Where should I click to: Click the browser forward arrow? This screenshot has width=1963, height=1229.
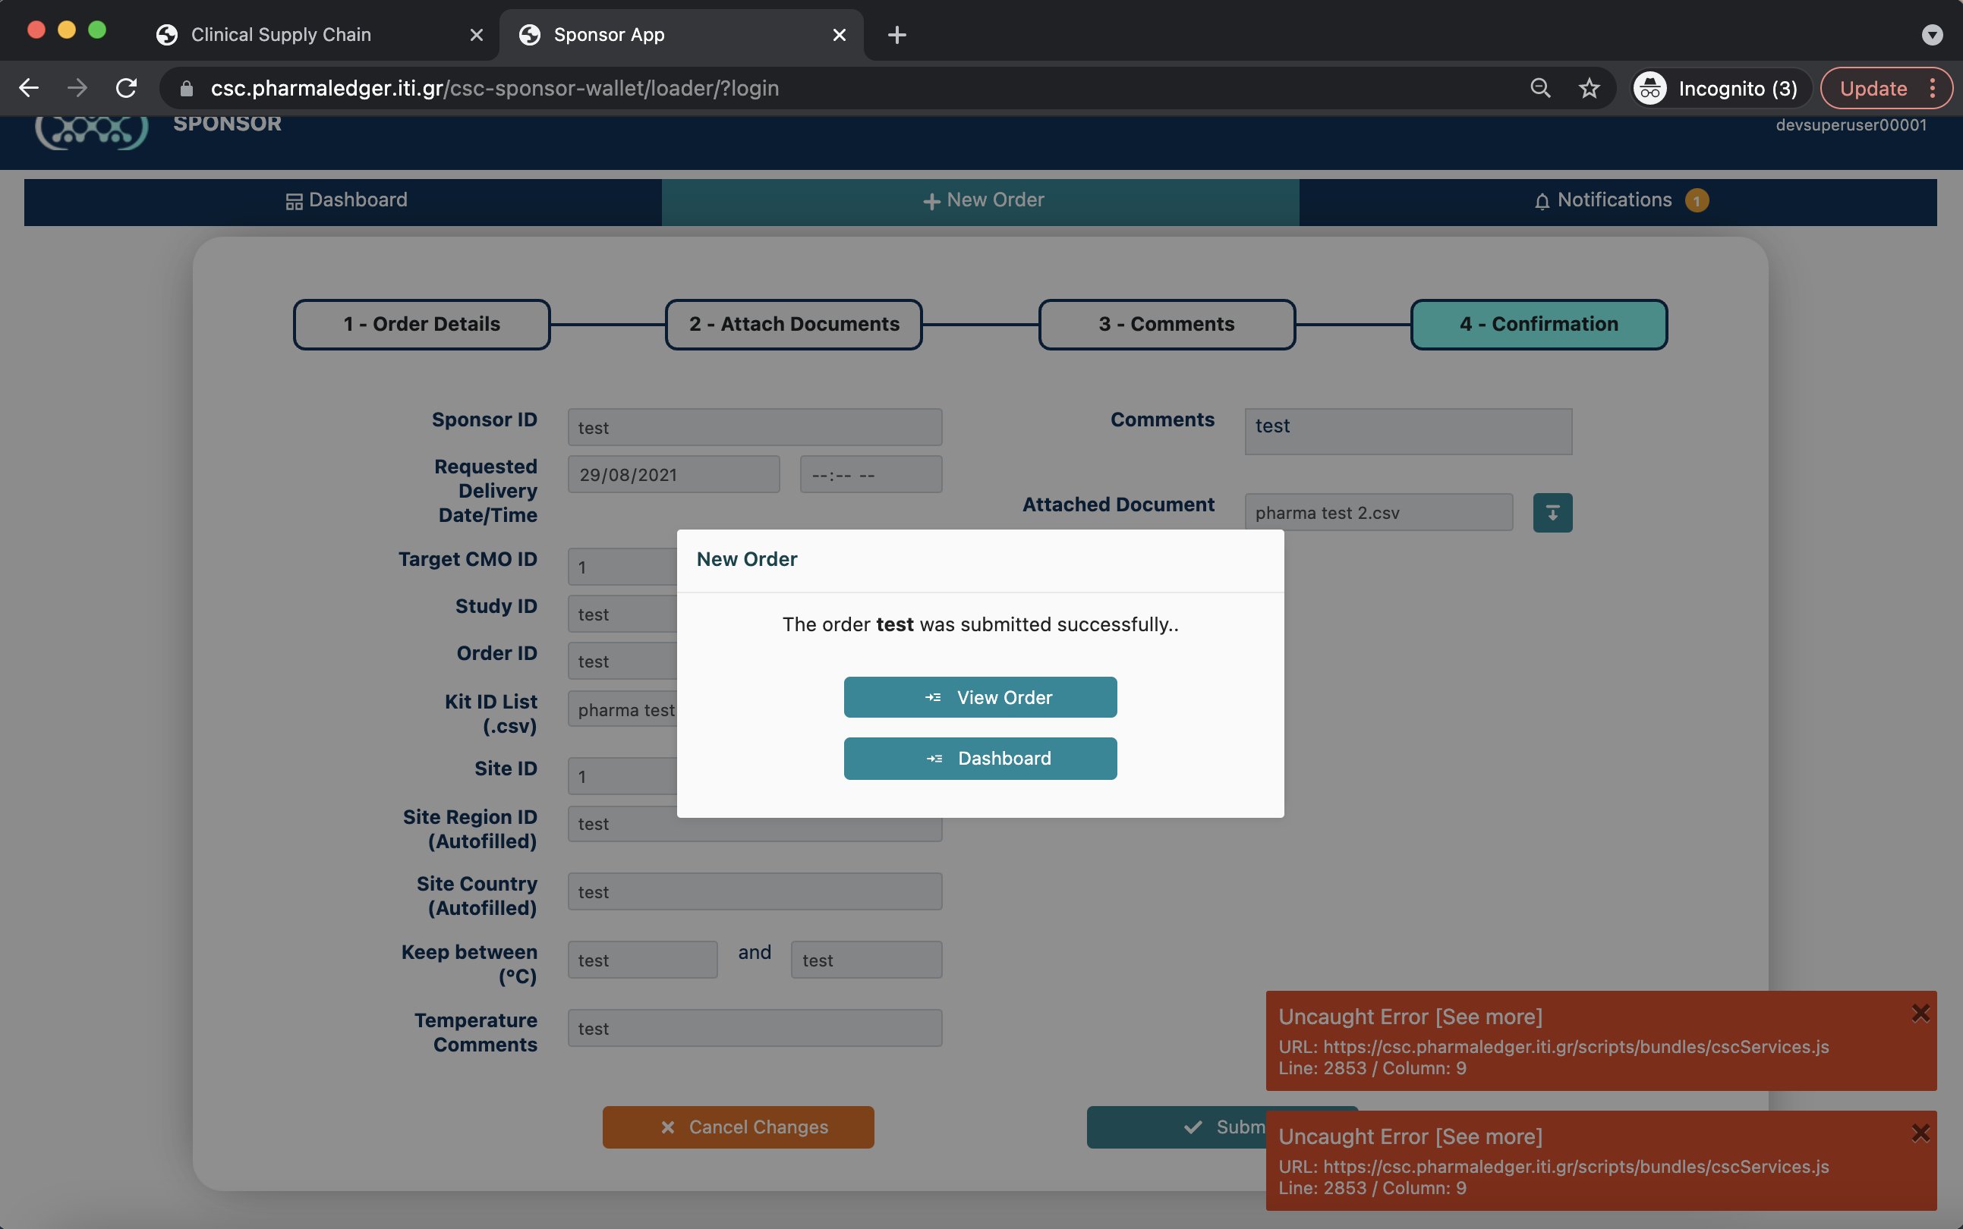[77, 88]
